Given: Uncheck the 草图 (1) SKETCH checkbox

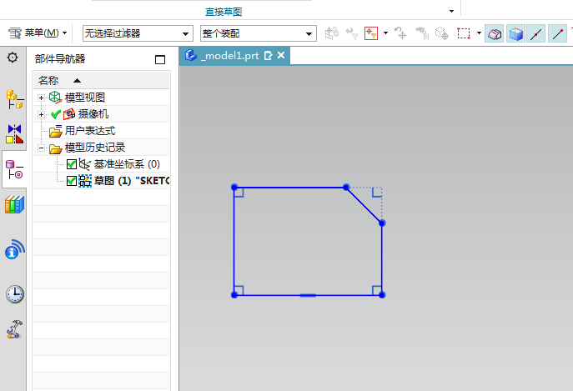Looking at the screenshot, I should (72, 181).
